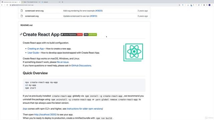Screen dimensions: 214x120
Task: Click the anchor link icon beside Create React App
Action: pyautogui.click(x=21, y=34)
